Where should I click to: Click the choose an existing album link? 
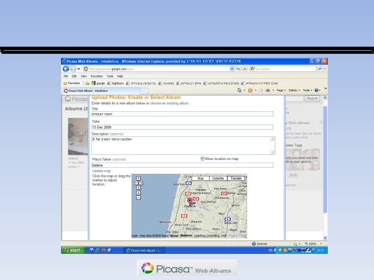[x=169, y=104]
